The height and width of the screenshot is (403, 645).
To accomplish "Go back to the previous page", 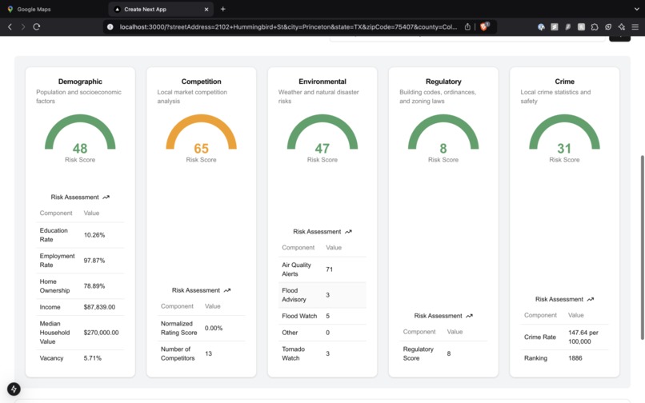I will (x=10, y=26).
